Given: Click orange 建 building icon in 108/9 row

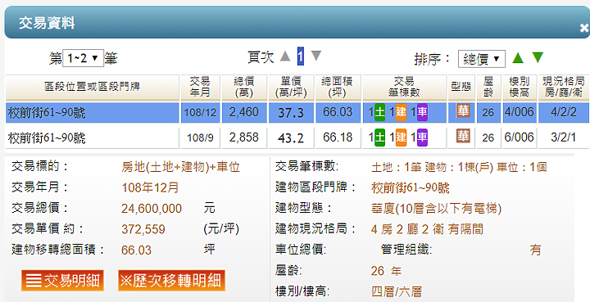Looking at the screenshot, I should pyautogui.click(x=401, y=137).
